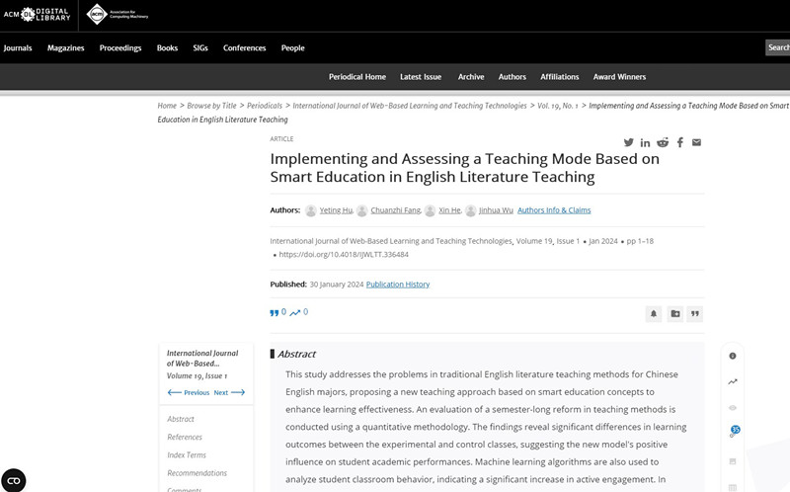This screenshot has height=492, width=790.
Task: Share article on Reddit
Action: tap(663, 142)
